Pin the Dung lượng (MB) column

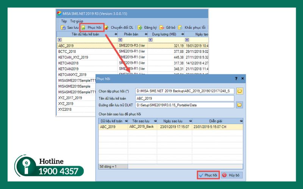[183, 34]
